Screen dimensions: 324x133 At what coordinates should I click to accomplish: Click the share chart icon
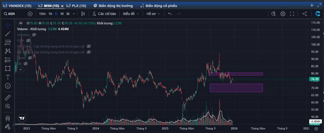pyautogui.click(x=305, y=14)
